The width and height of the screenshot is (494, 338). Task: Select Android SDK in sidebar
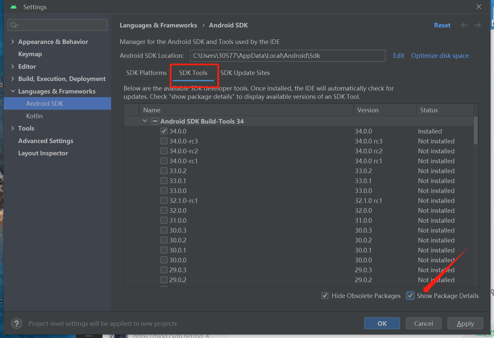coord(58,103)
